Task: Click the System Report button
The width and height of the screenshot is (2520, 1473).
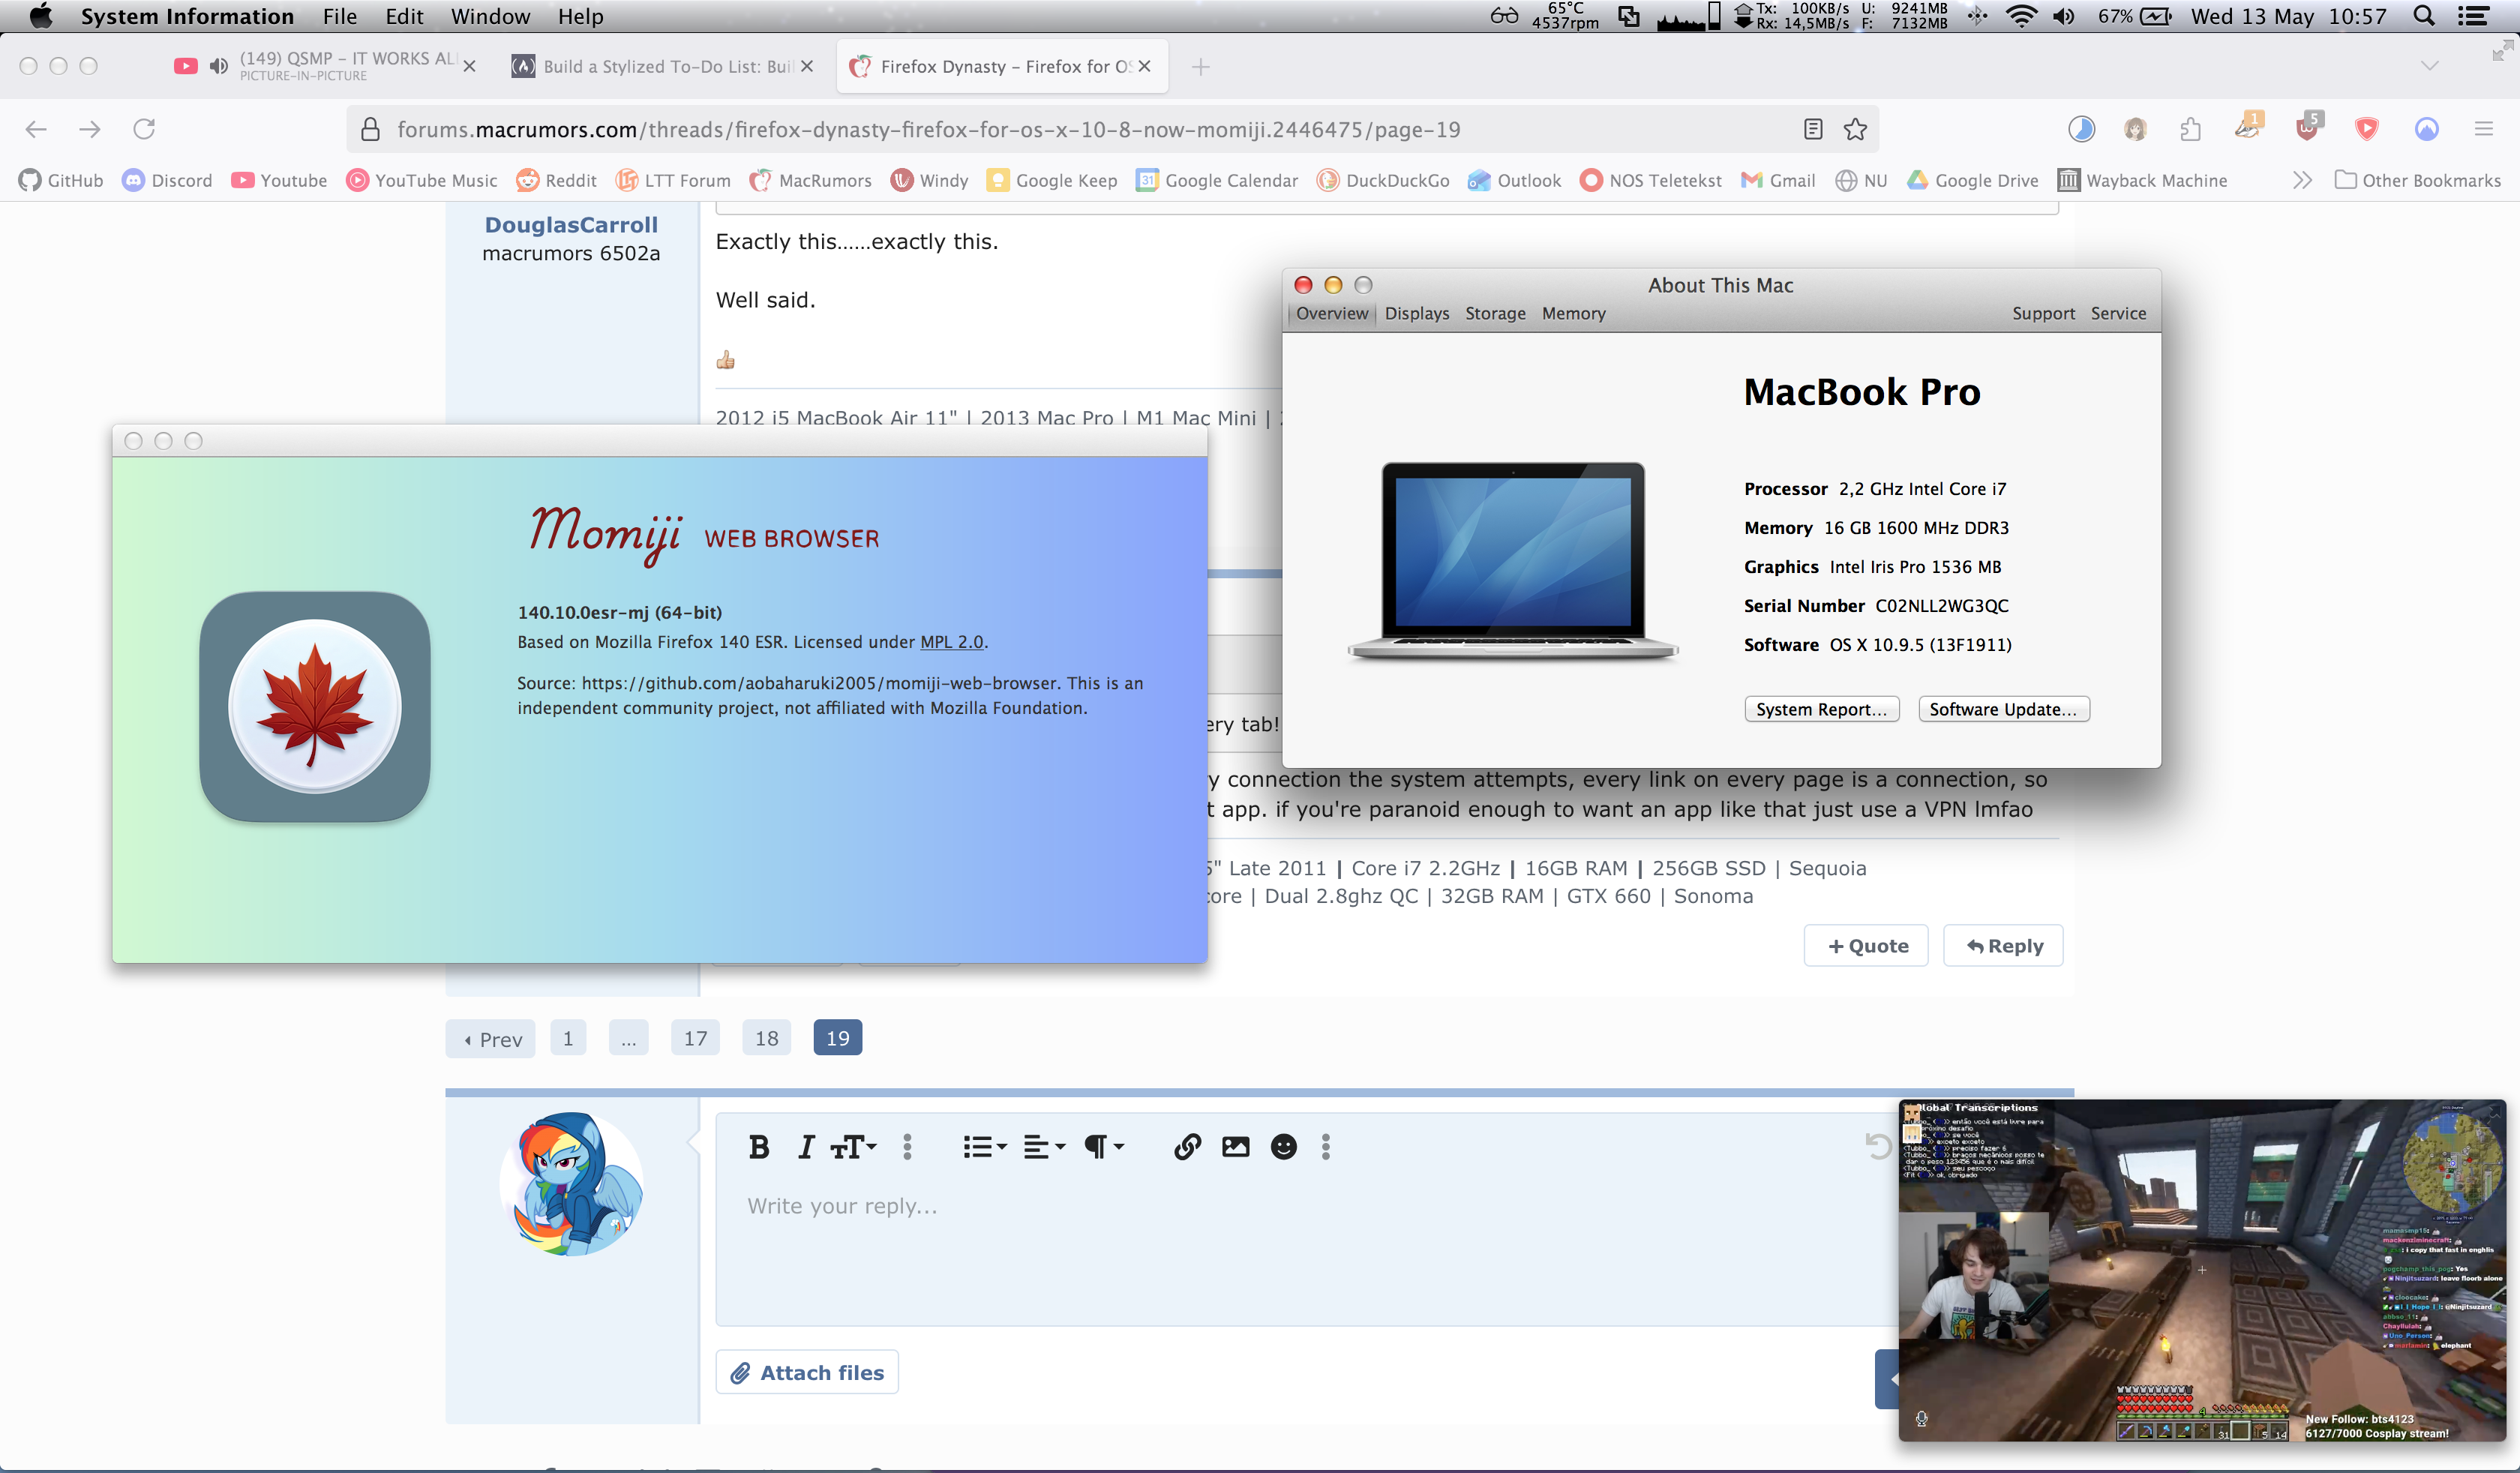Action: (x=1821, y=709)
